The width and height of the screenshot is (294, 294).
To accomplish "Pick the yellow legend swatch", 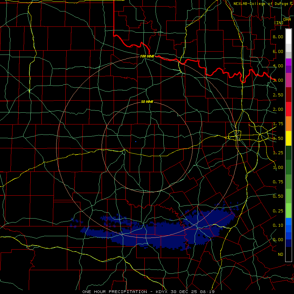I will coord(288,138).
